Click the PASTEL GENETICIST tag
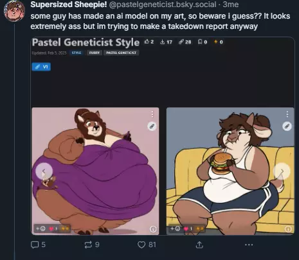The width and height of the screenshot is (299, 260). coord(122,53)
